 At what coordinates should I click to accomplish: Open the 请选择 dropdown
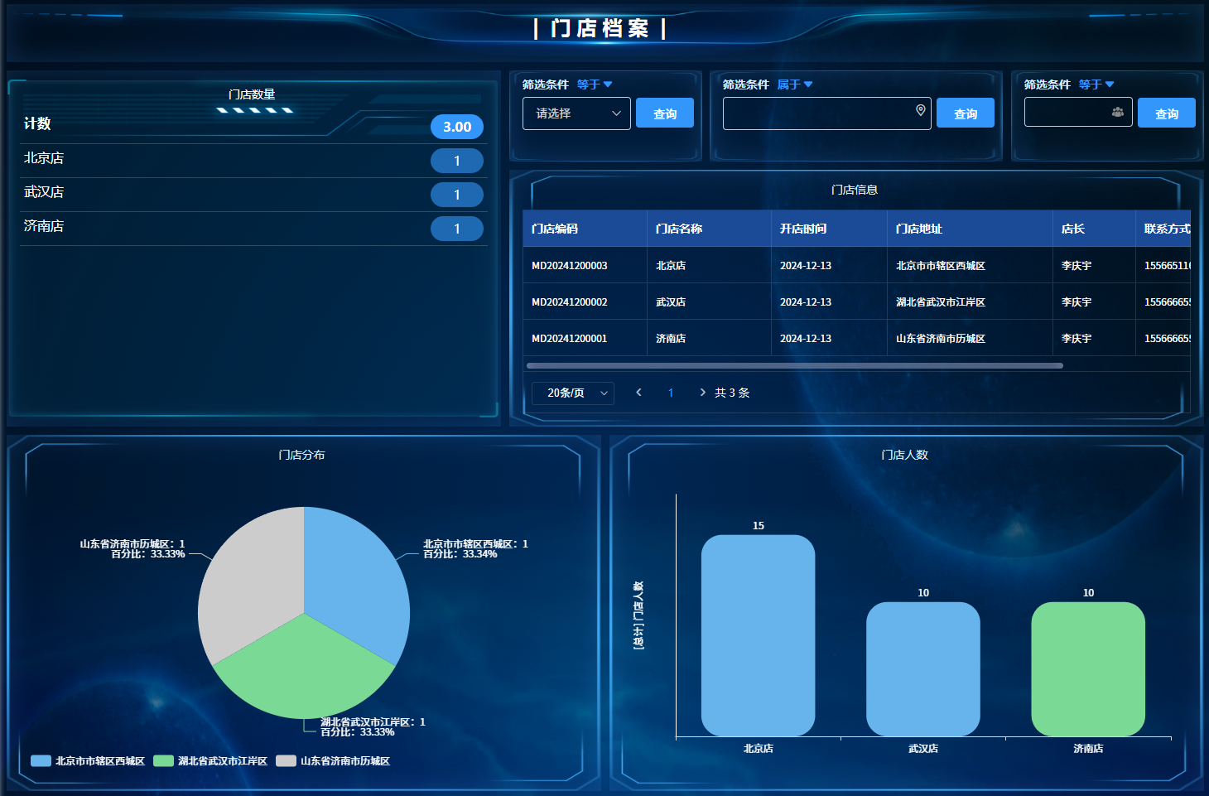point(576,113)
